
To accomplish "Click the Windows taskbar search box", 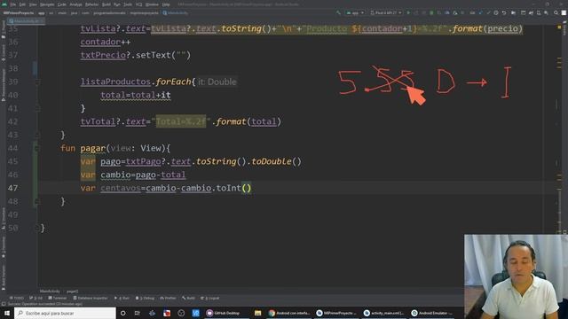I will [65, 313].
